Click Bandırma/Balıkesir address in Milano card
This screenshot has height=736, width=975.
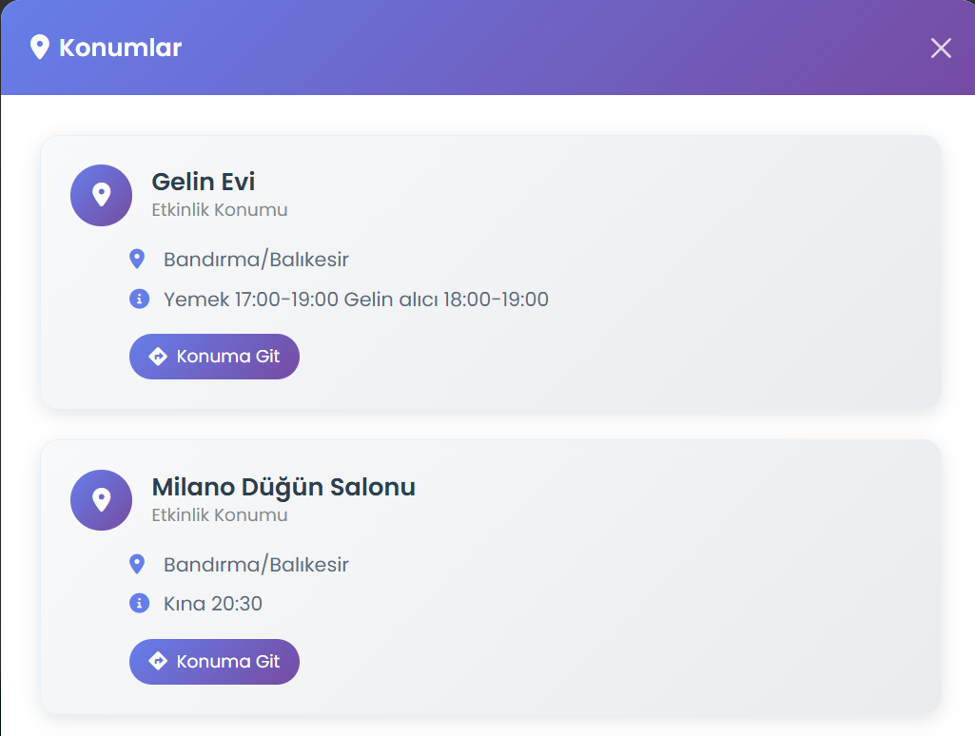(256, 565)
